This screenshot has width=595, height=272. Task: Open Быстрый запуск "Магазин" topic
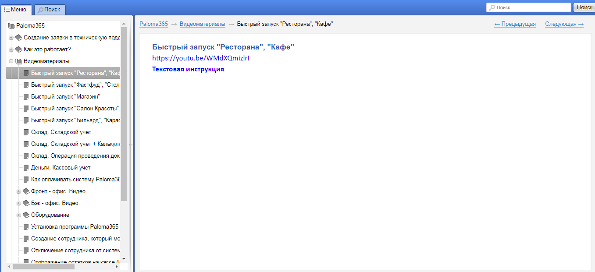click(66, 97)
